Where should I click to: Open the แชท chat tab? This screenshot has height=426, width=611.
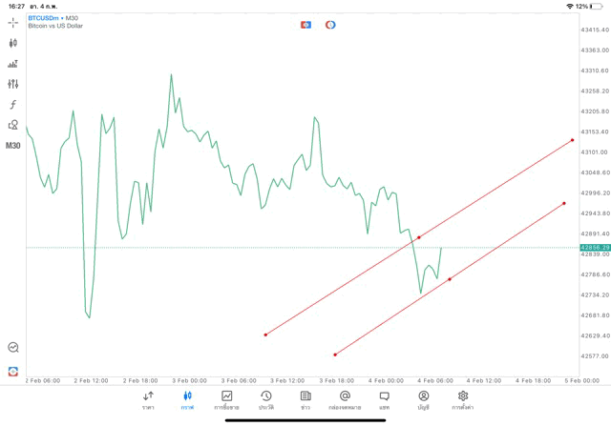pos(384,400)
